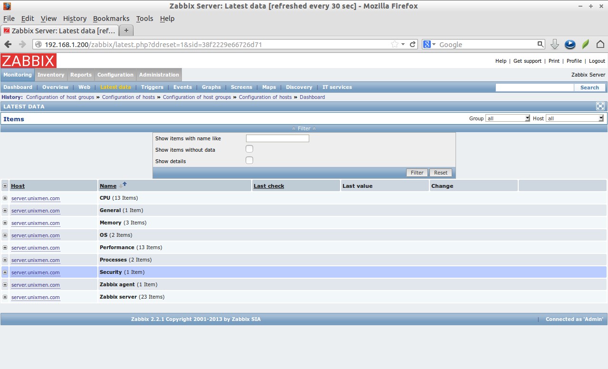608x369 pixels.
Task: Open the Bookmarks menu
Action: 111,19
